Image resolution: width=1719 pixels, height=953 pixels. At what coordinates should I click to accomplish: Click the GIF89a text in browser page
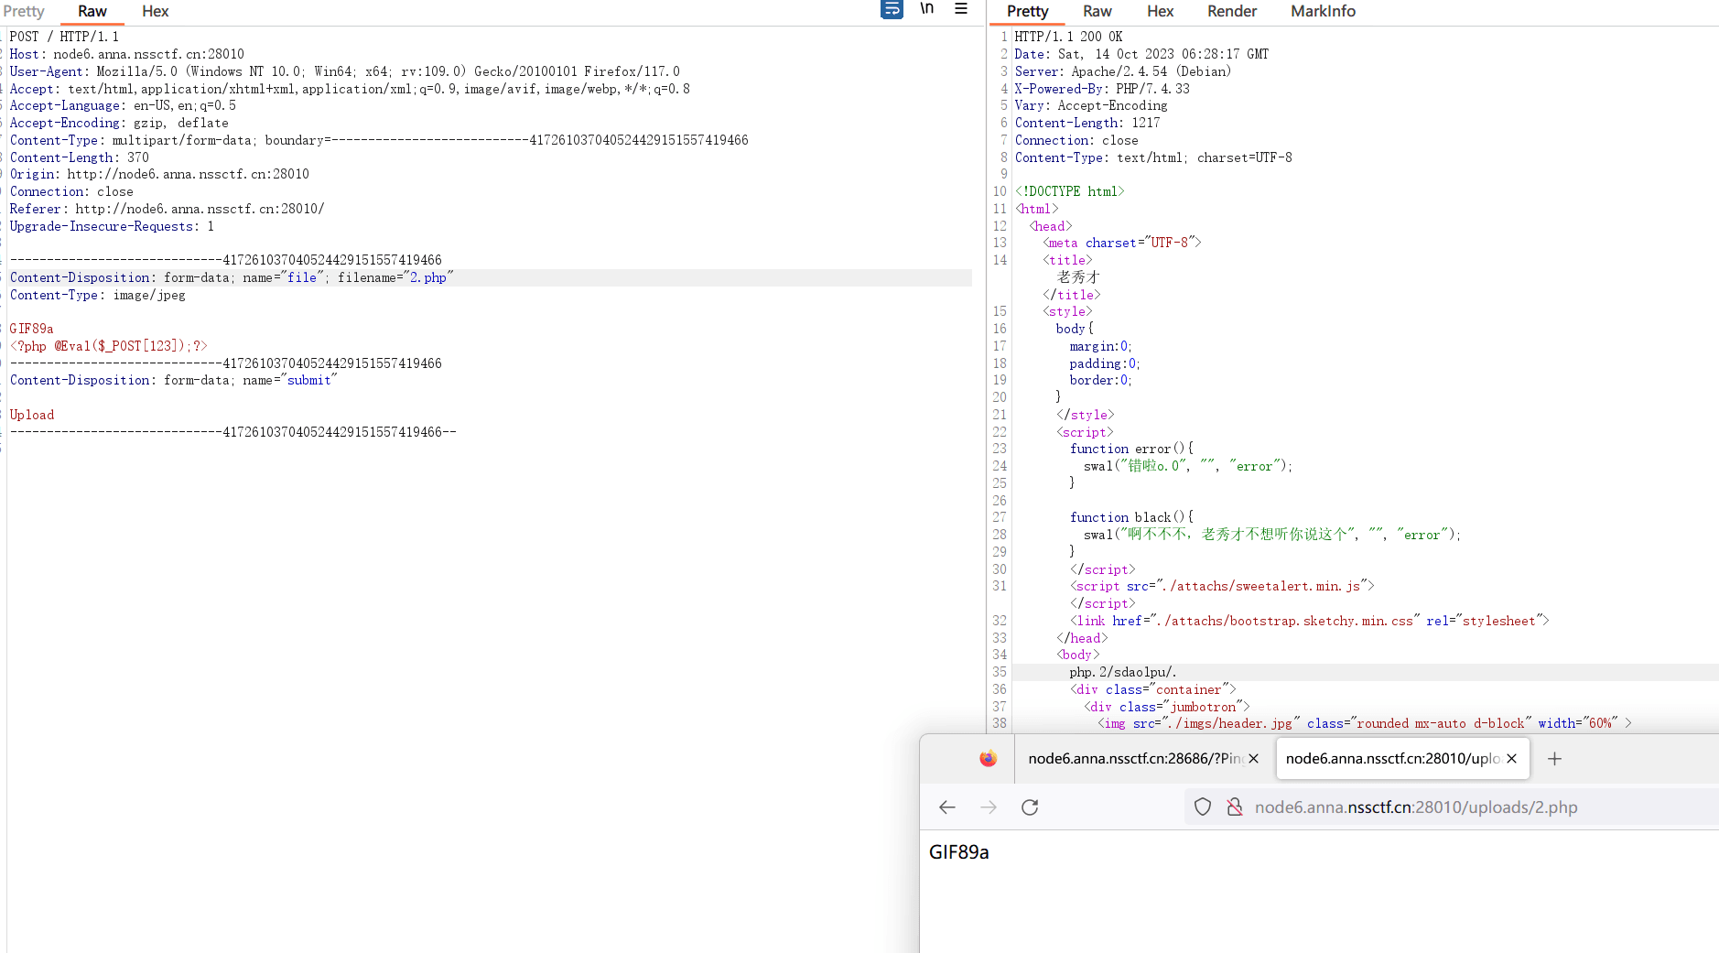[x=958, y=851]
